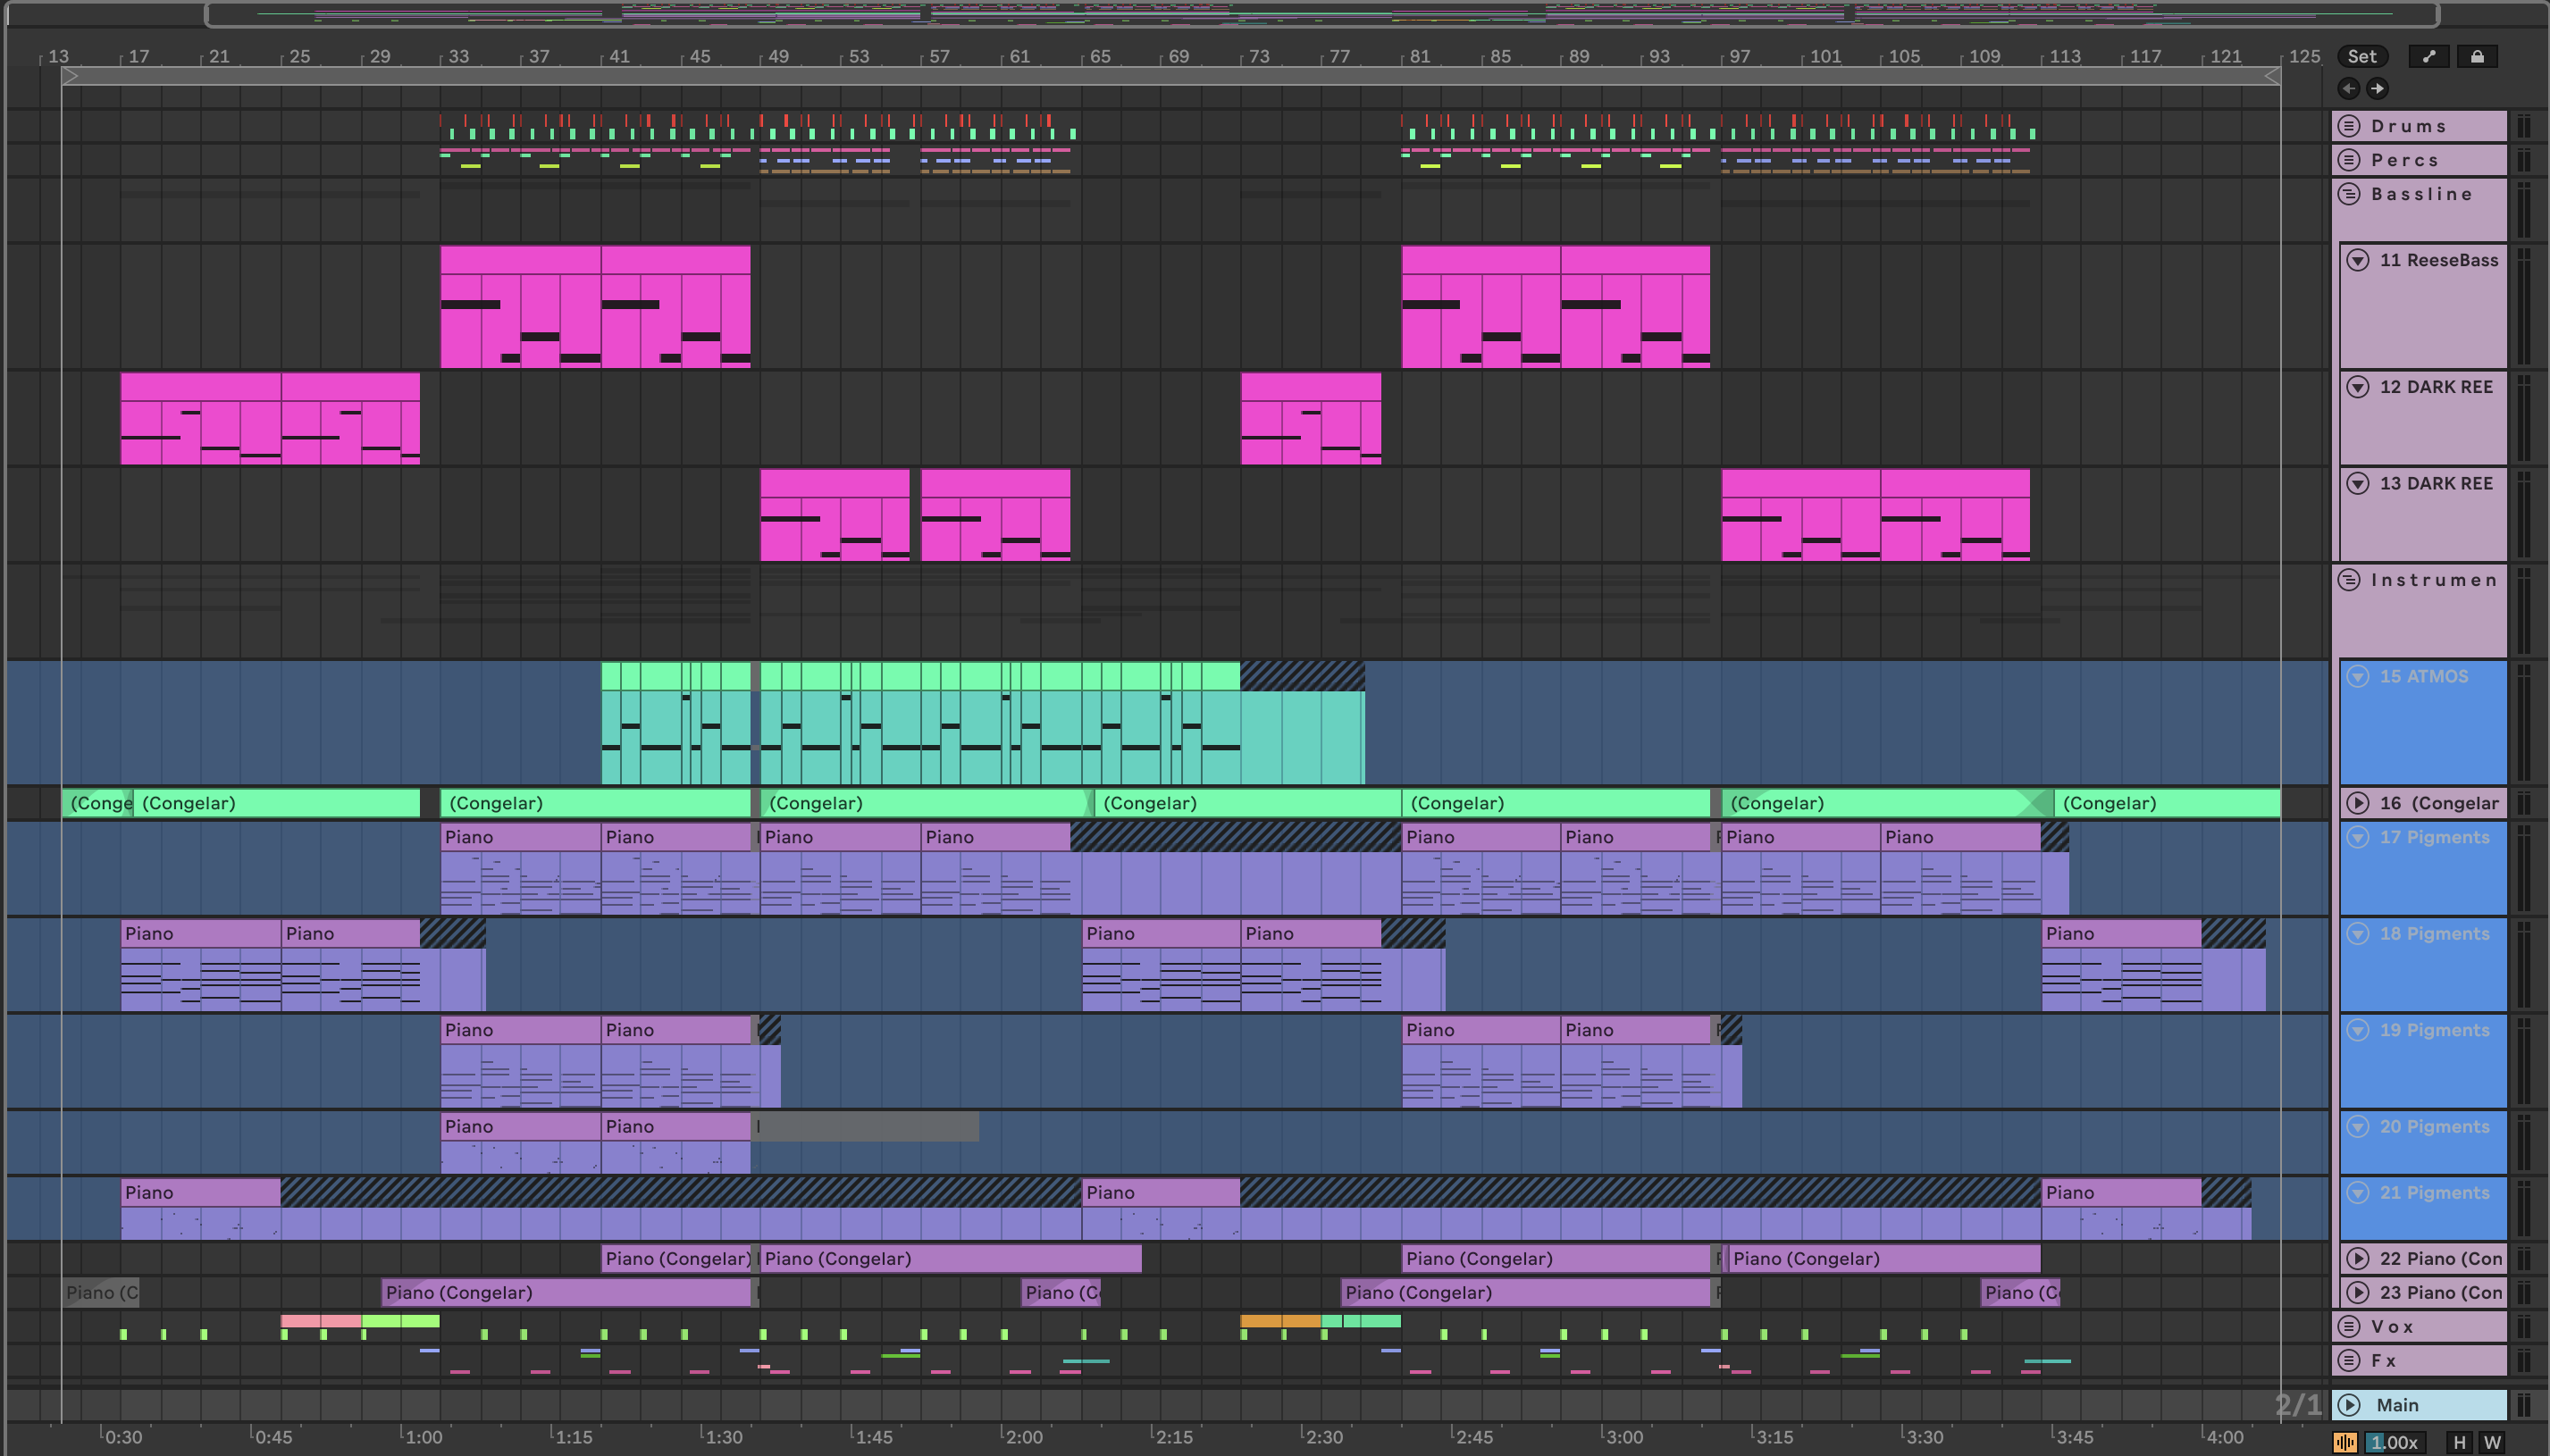Click the H optimize height button
The width and height of the screenshot is (2550, 1456).
(2460, 1443)
